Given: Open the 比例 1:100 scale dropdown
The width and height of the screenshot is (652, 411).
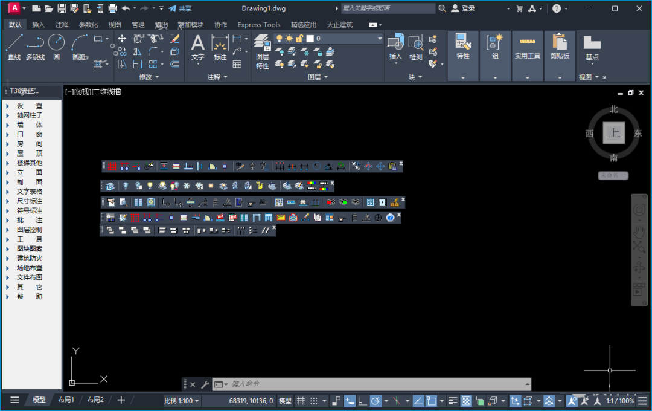Looking at the screenshot, I should pyautogui.click(x=181, y=401).
